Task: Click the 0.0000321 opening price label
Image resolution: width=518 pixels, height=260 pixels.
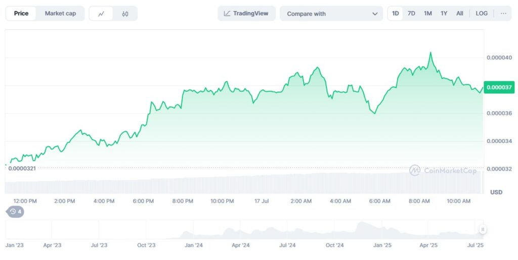Action: click(22, 169)
